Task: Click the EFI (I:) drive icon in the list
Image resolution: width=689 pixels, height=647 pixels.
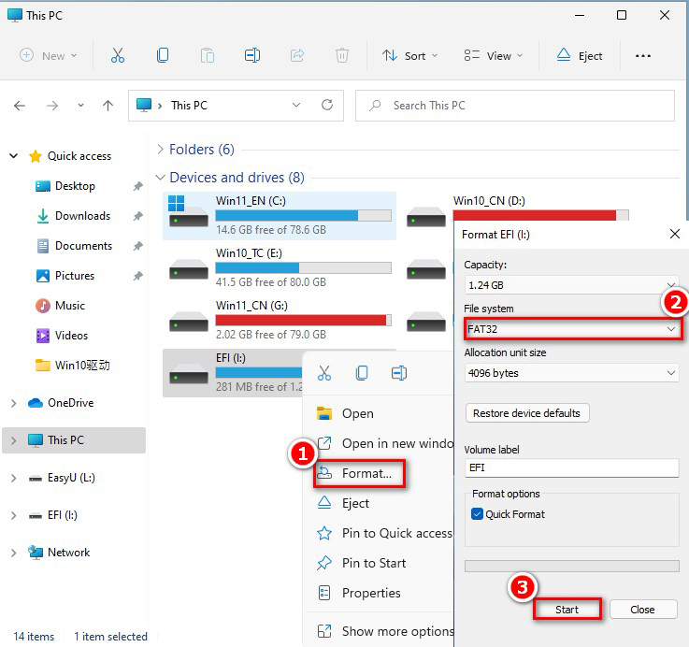Action: [x=189, y=374]
